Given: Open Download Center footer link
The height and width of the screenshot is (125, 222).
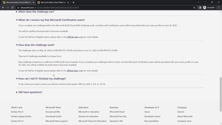Looking at the screenshot, I should pos(53,116).
